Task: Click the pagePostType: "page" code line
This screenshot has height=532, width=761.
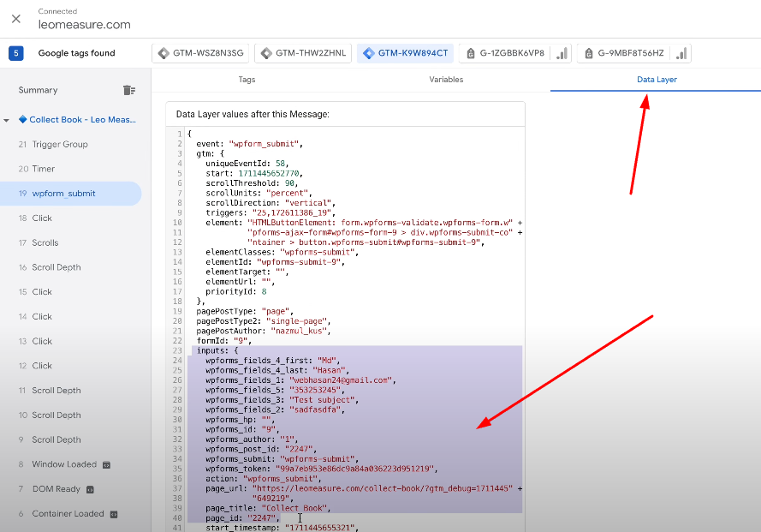Action: coord(245,312)
